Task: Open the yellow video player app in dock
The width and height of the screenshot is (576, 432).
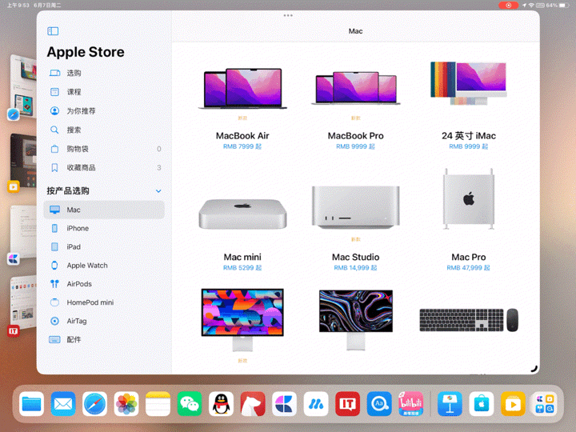Action: coord(513,404)
